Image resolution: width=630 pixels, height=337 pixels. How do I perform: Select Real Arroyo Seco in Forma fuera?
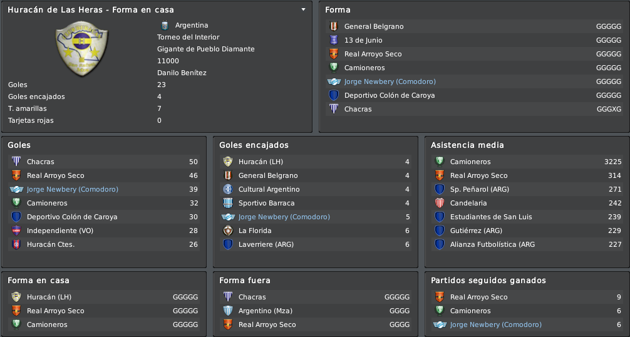pyautogui.click(x=316, y=324)
